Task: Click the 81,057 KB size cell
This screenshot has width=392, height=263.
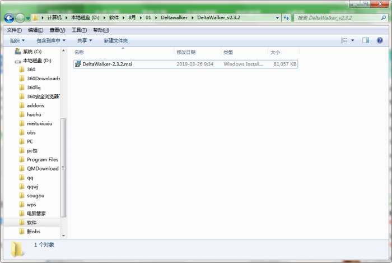Action: [284, 64]
